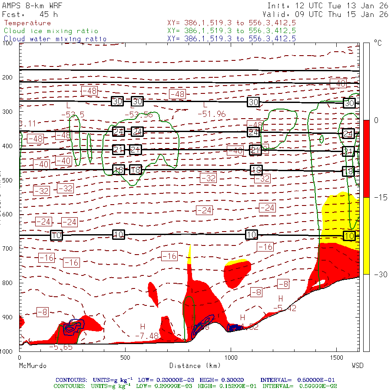Click the '-53.56' low temperature value
This screenshot has width=391, height=391.
click(x=139, y=115)
